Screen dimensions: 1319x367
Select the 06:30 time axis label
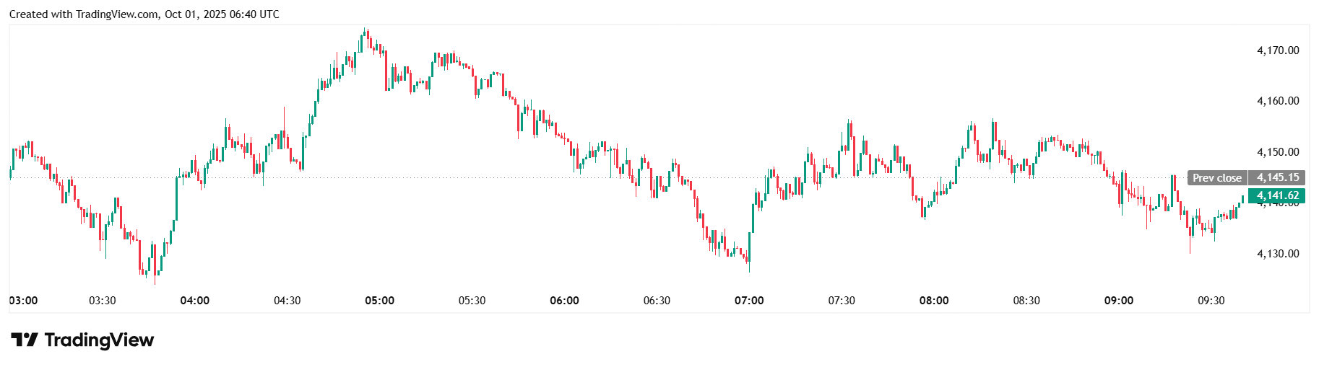[x=657, y=301]
